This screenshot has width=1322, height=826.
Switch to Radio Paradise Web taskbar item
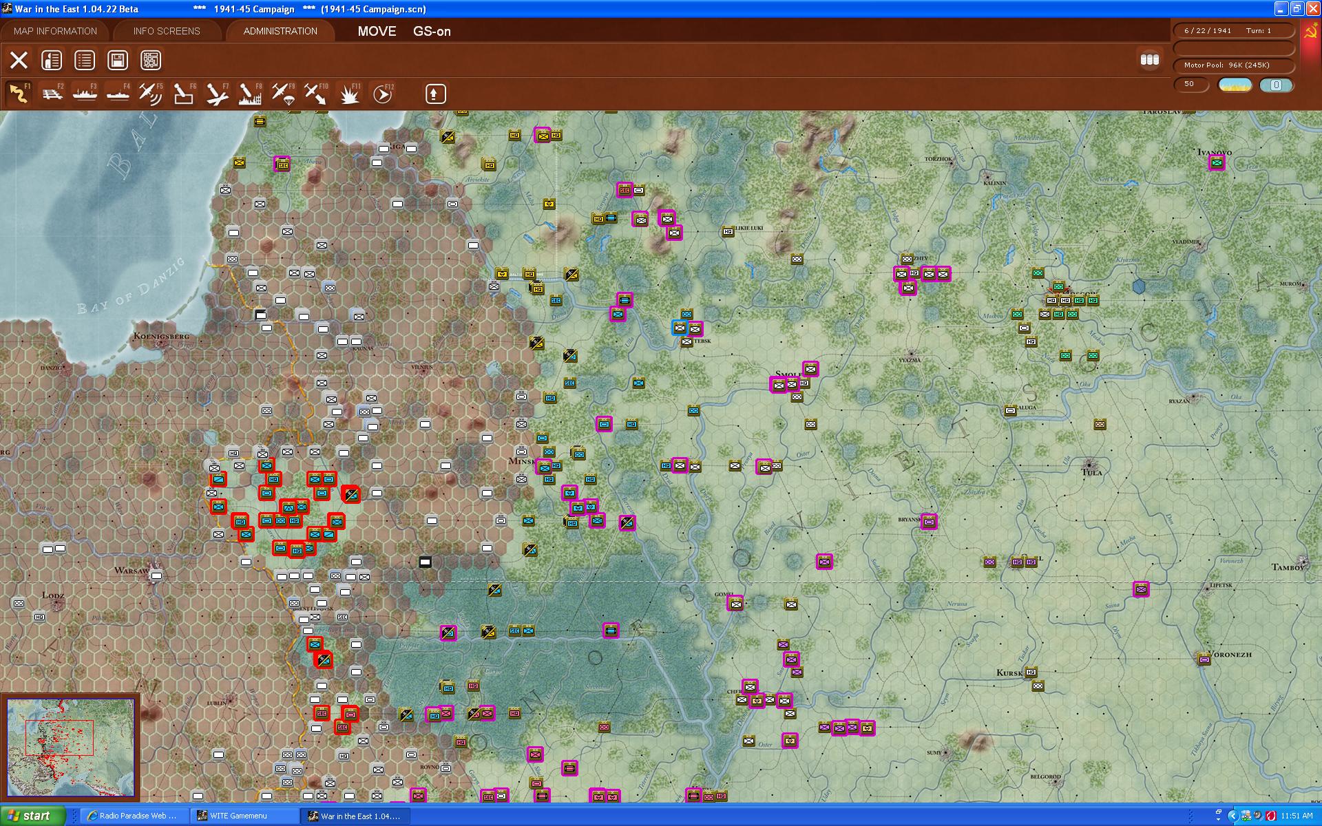(133, 816)
